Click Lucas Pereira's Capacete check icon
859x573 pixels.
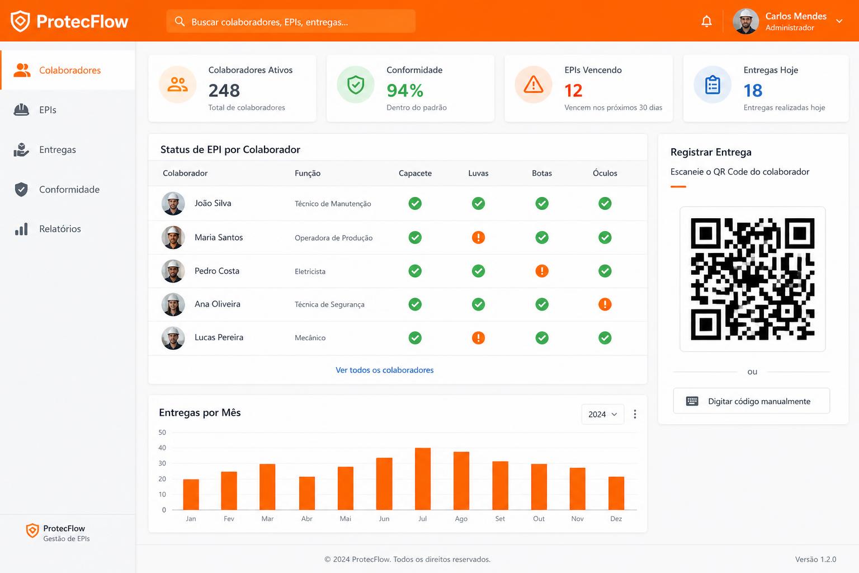pos(415,338)
